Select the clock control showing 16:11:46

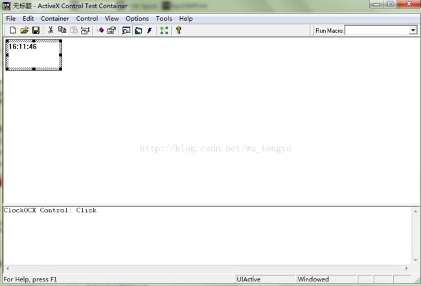click(x=34, y=55)
